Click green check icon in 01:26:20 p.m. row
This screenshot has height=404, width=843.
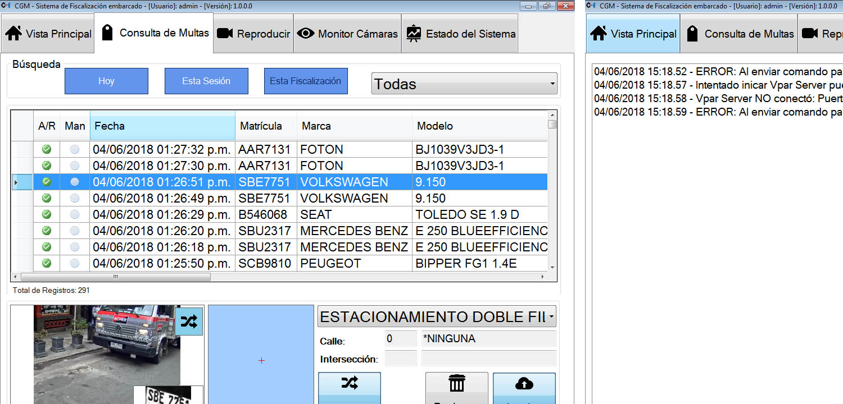point(47,231)
